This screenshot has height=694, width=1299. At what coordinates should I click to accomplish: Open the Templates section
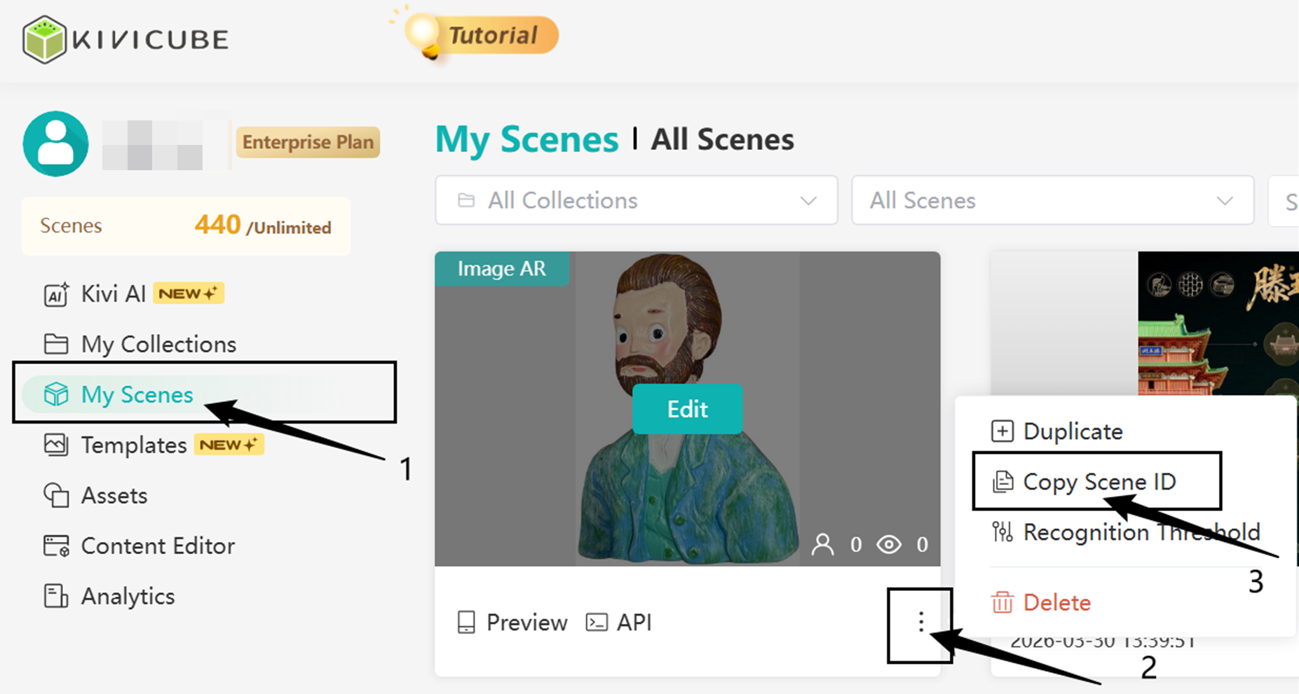pos(133,445)
